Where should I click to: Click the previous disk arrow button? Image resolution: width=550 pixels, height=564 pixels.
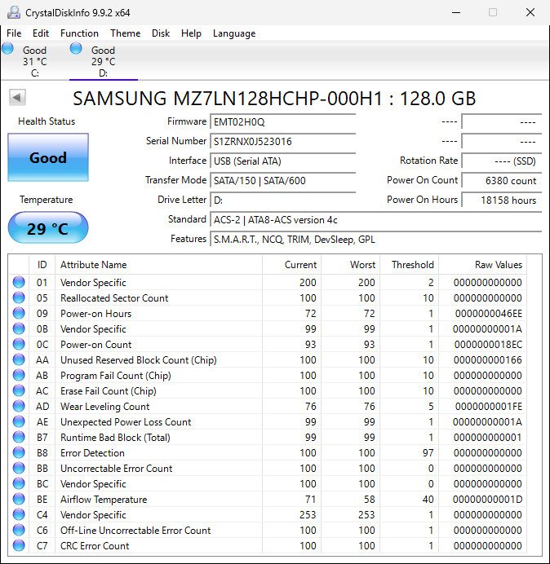(x=17, y=97)
